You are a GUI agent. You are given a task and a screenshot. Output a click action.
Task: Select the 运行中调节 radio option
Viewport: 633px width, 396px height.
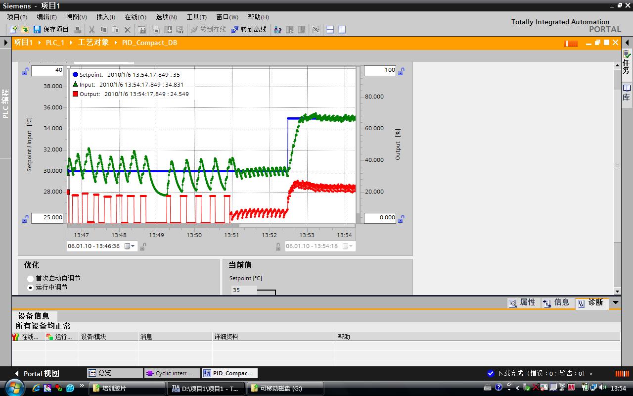(30, 288)
